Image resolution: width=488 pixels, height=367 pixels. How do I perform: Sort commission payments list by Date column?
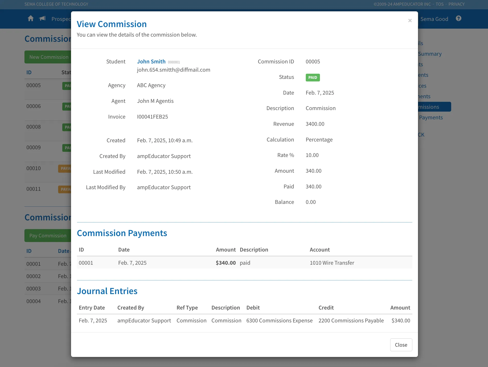(x=64, y=251)
